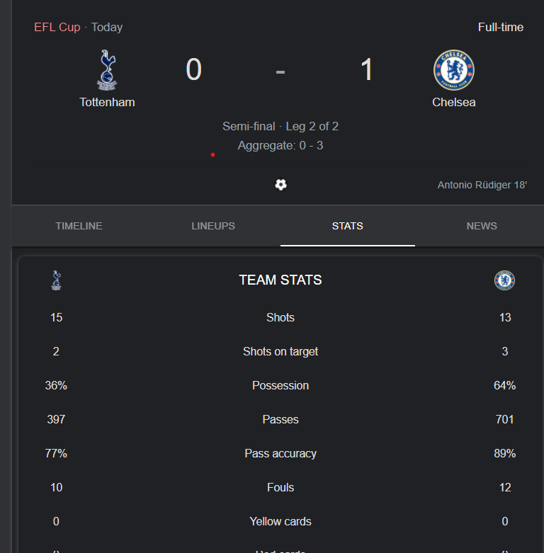This screenshot has width=544, height=553.
Task: Switch to the Lineups tab
Action: pos(213,226)
